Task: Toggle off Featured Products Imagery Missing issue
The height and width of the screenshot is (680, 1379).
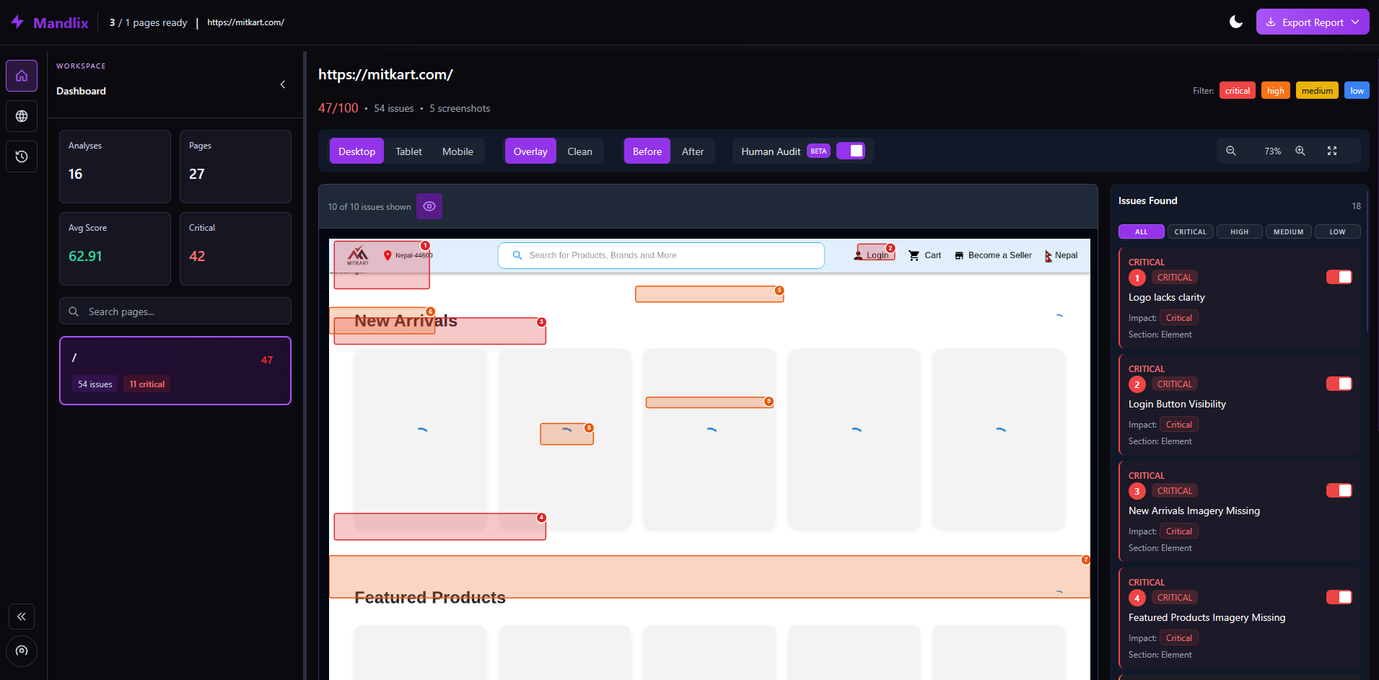Action: [x=1339, y=597]
